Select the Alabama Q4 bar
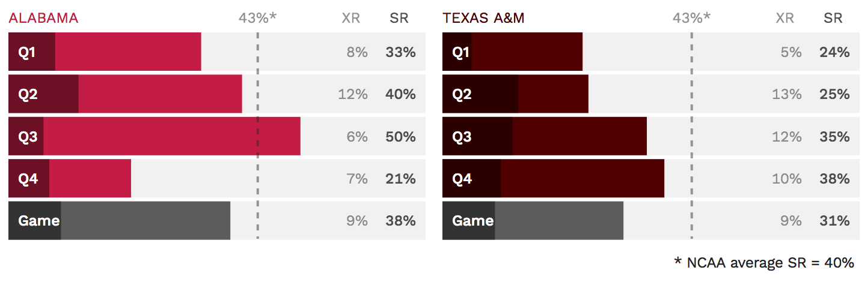Screen dimensions: 862x282 click(70, 179)
